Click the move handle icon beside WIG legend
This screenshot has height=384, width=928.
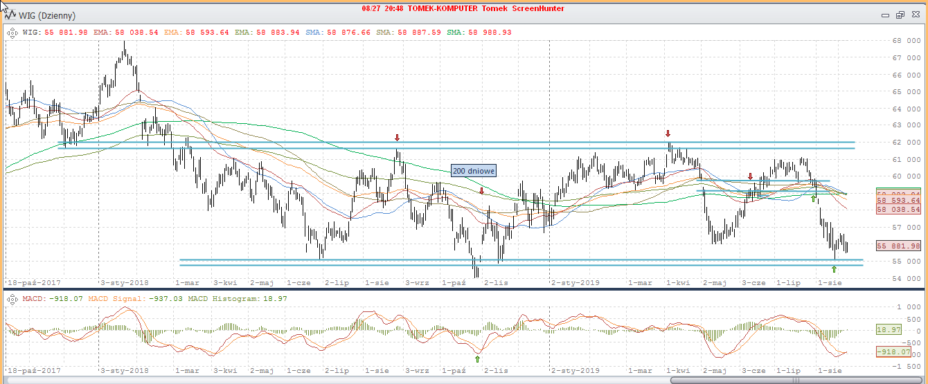(x=12, y=32)
